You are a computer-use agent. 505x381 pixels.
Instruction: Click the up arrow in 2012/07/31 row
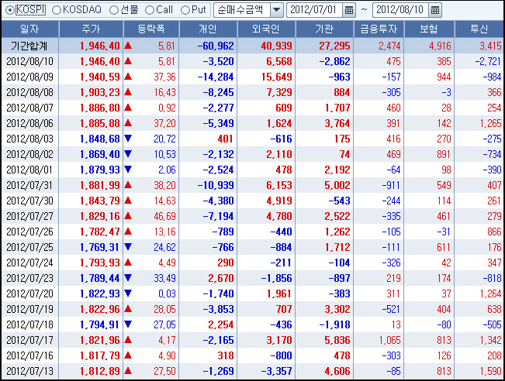(x=128, y=185)
